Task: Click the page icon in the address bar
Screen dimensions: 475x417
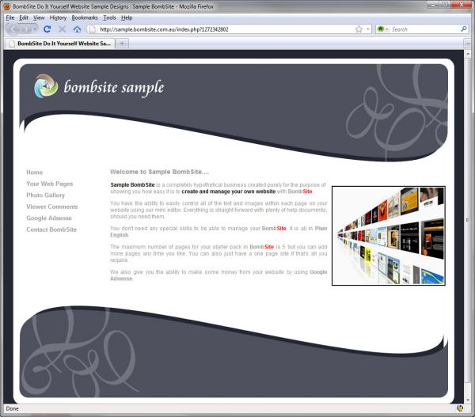Action: [x=93, y=29]
